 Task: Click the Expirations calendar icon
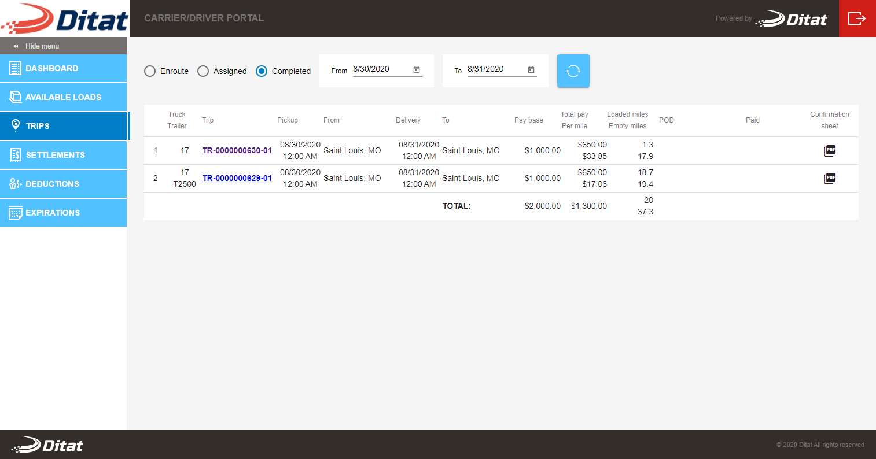tap(15, 212)
